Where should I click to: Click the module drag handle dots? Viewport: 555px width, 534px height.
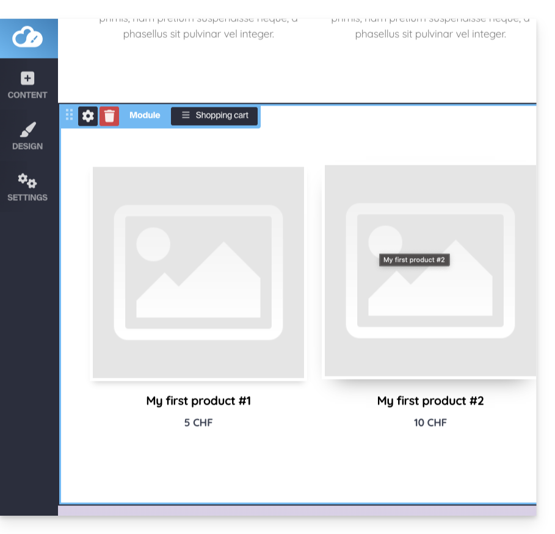(69, 115)
